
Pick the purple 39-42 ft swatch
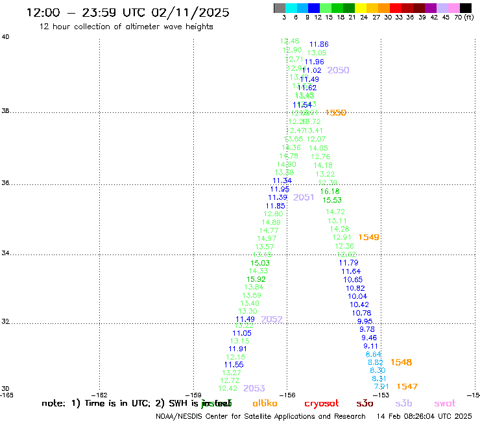pos(431,8)
